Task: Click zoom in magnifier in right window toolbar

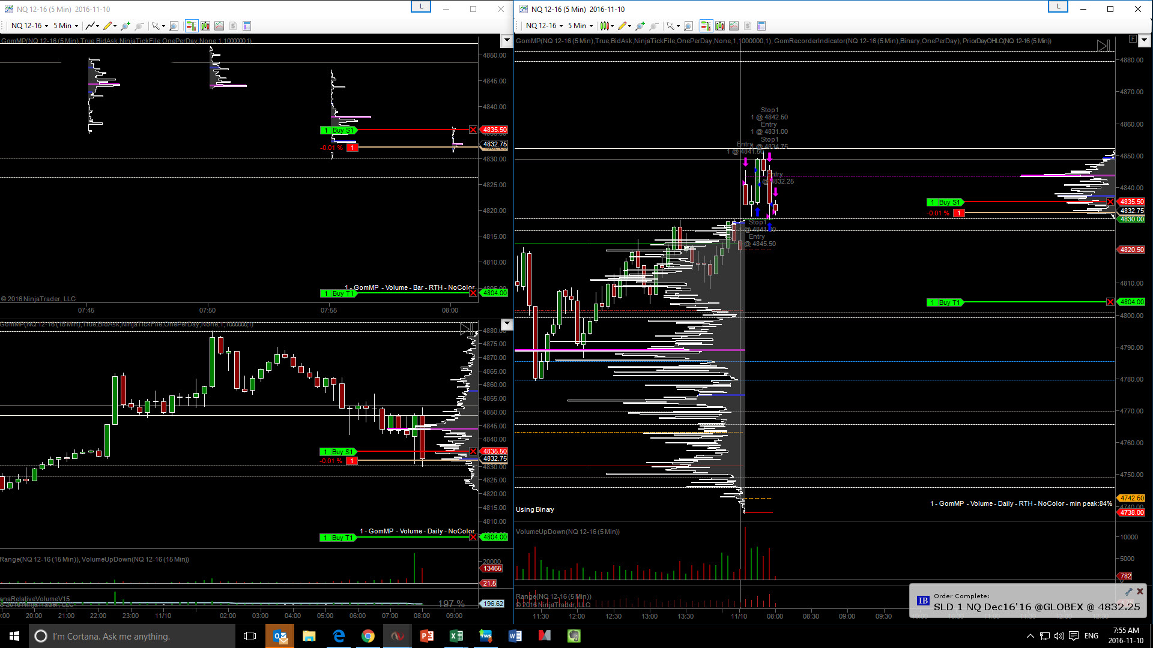Action: pos(640,26)
